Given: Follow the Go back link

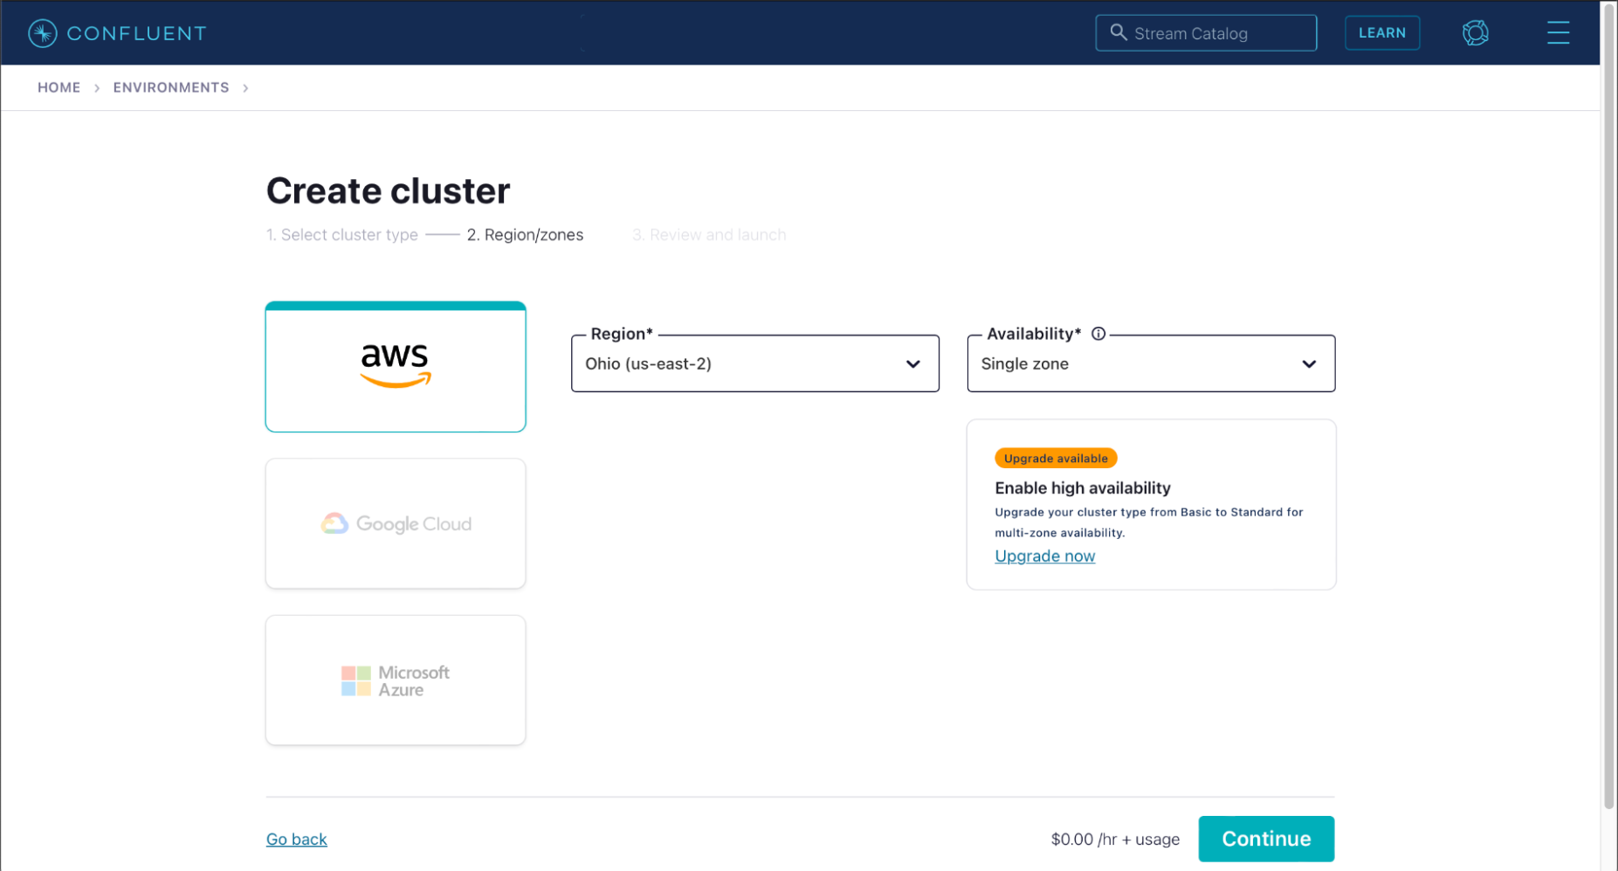Looking at the screenshot, I should coord(297,840).
